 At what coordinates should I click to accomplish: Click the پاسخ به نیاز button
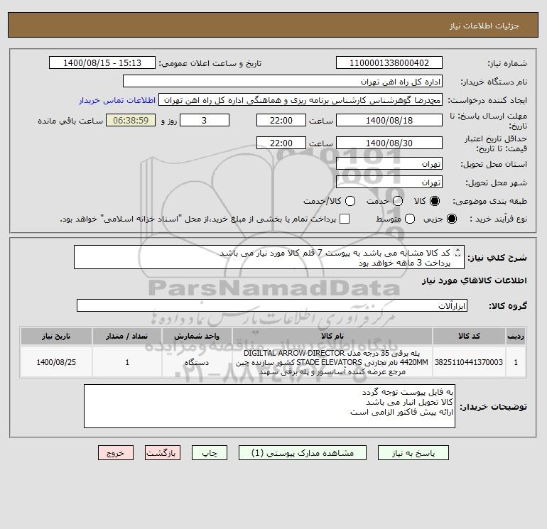(413, 453)
